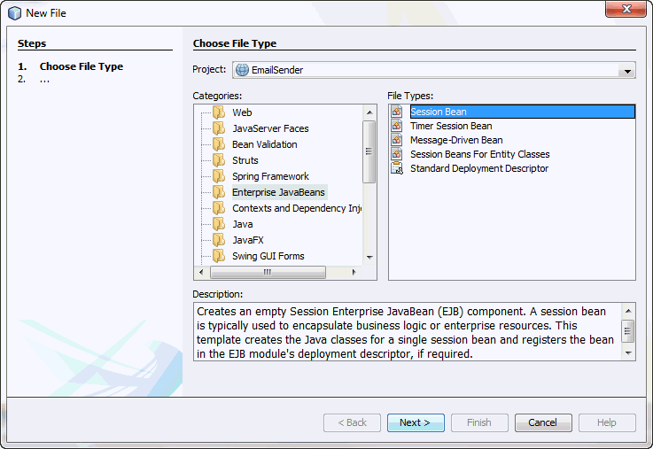Select Message-Driven Bean file type
This screenshot has height=449, width=653.
[x=456, y=140]
